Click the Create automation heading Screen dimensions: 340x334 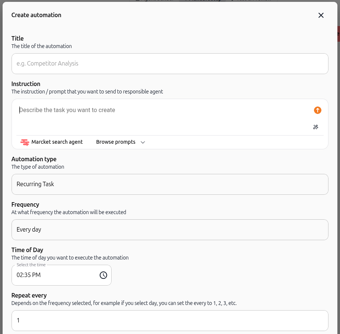coord(36,15)
